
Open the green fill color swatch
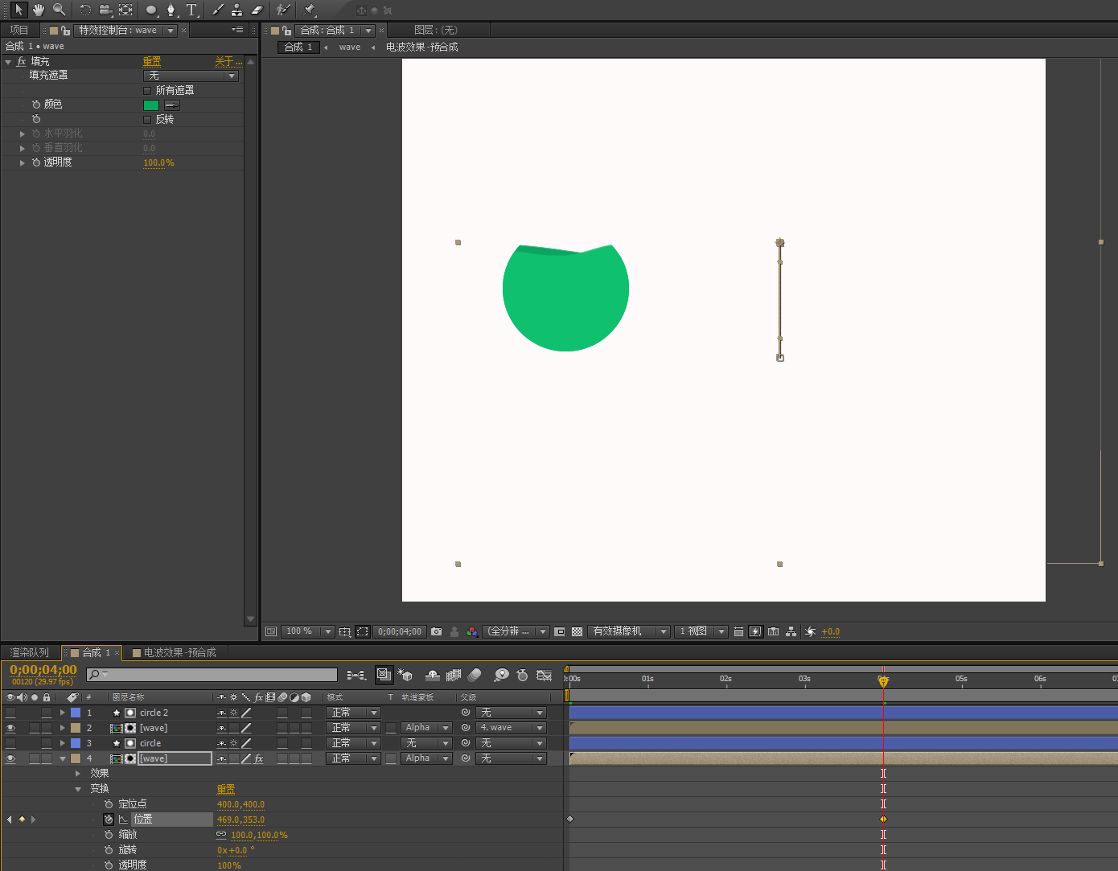tap(151, 105)
